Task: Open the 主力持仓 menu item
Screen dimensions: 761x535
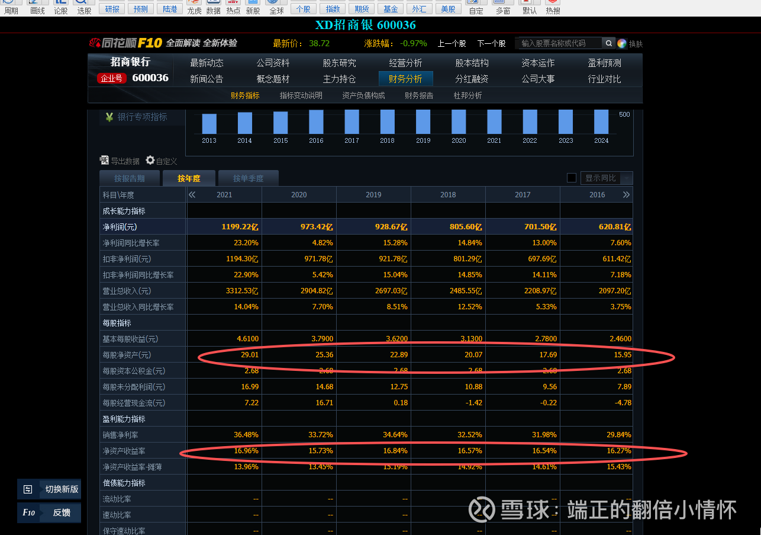Action: (x=339, y=79)
